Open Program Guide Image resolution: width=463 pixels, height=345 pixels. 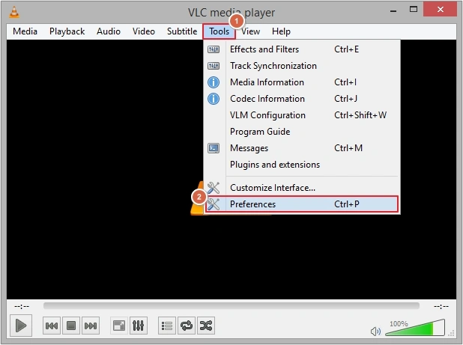tap(301, 132)
